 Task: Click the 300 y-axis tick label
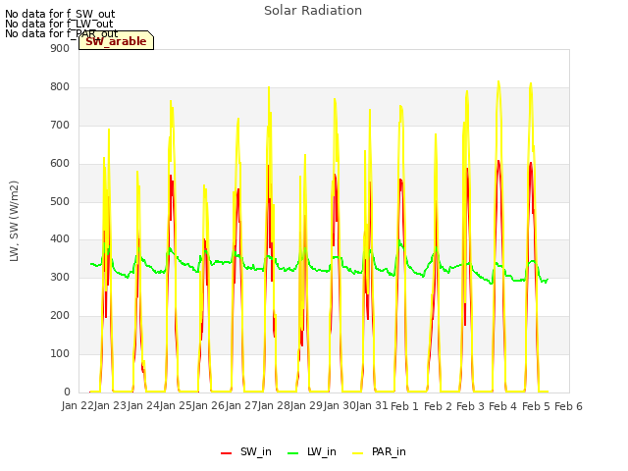coord(60,277)
